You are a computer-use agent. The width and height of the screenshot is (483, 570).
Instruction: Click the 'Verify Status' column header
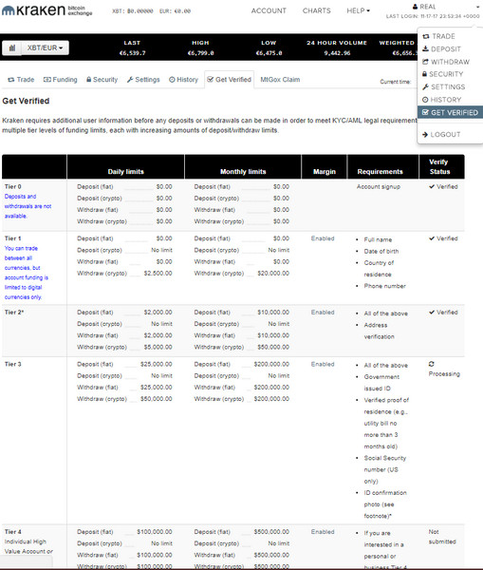coord(439,167)
